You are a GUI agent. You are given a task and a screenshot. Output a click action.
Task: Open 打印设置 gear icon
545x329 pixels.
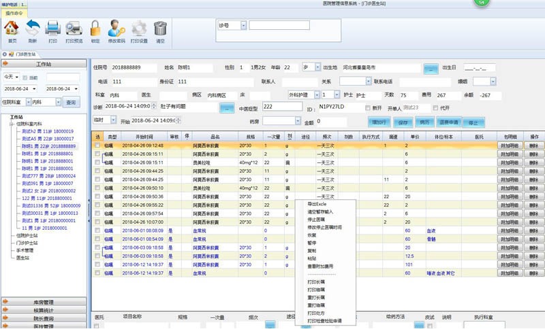(139, 28)
